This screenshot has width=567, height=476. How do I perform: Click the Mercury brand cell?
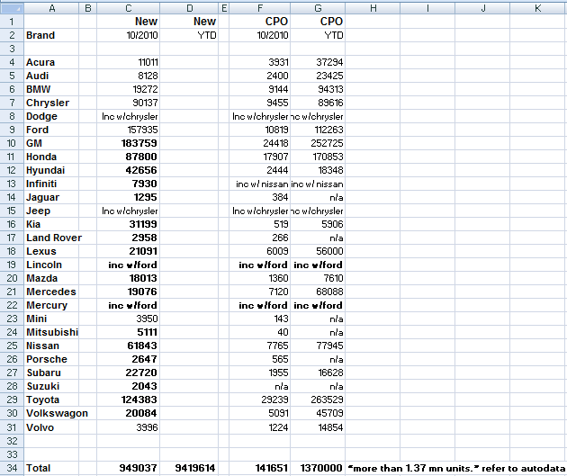tap(51, 305)
